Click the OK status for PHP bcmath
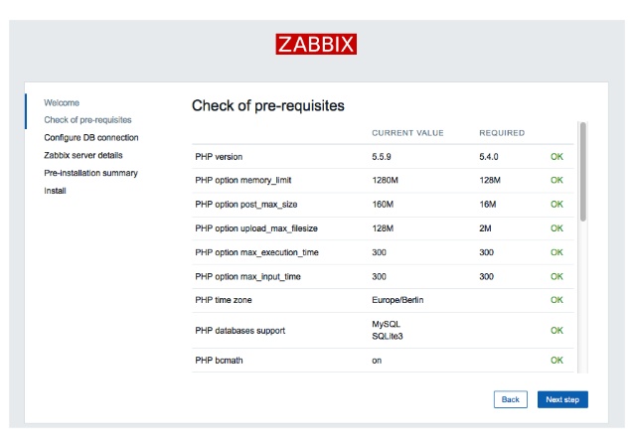This screenshot has width=634, height=448. [556, 361]
